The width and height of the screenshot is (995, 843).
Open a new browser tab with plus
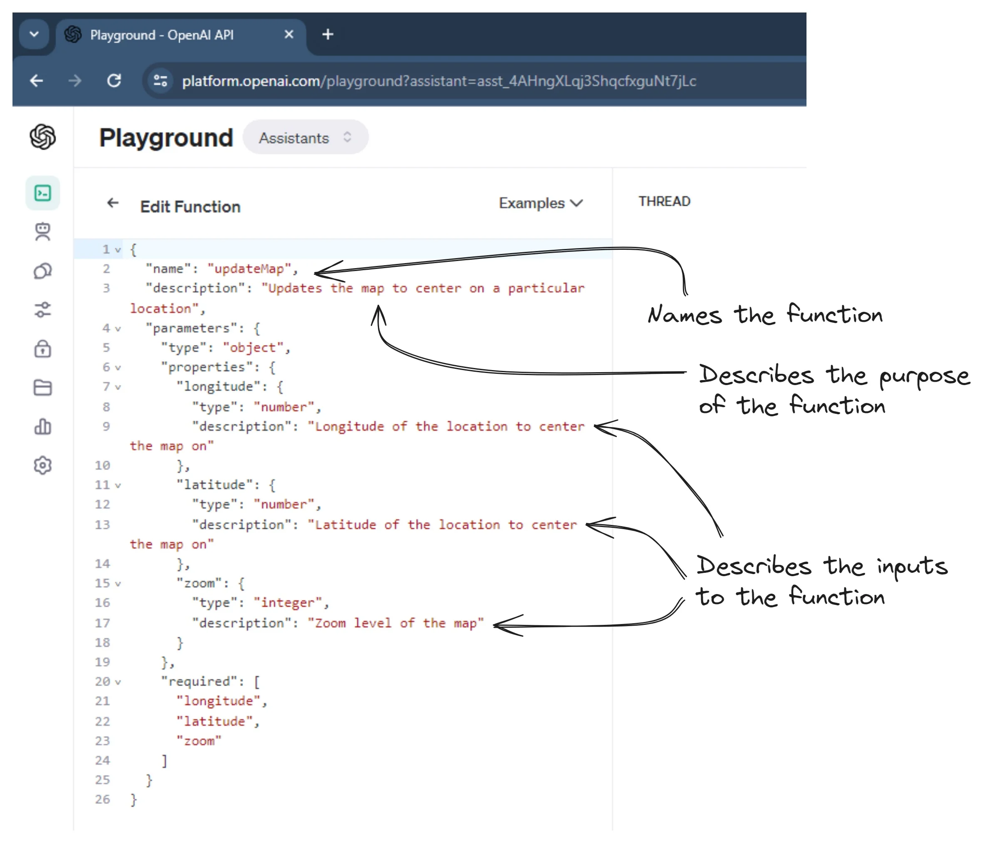click(x=328, y=35)
